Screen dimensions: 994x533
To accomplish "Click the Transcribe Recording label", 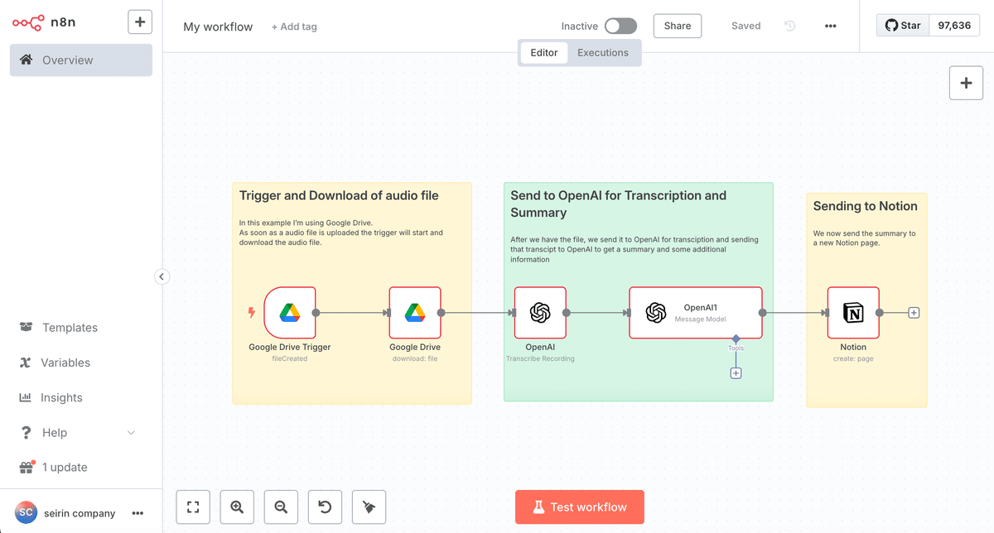I will (540, 358).
